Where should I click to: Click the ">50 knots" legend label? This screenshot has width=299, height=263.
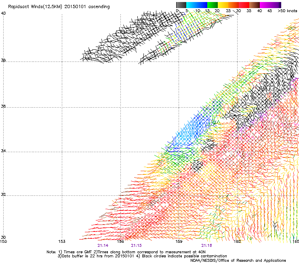[x=287, y=11]
